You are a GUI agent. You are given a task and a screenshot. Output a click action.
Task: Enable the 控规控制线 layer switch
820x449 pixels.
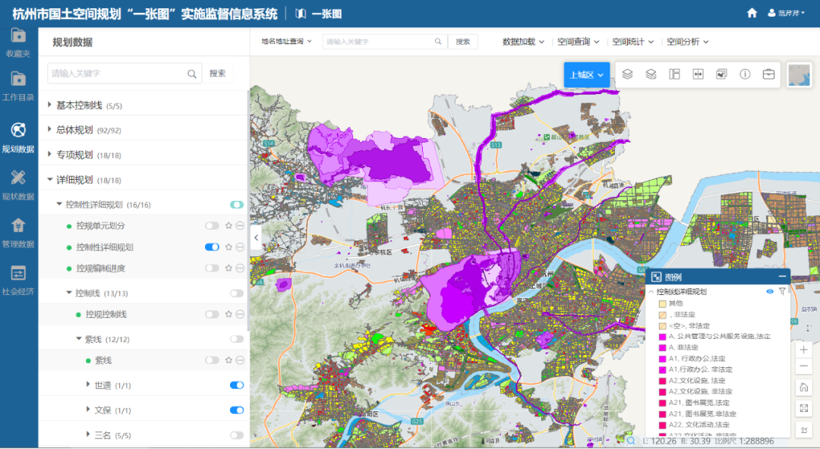click(212, 314)
